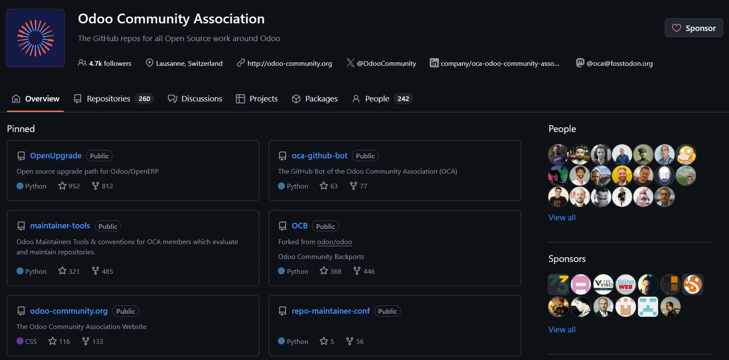Open the yellow duck avatar in People
The width and height of the screenshot is (729, 360).
(686, 155)
